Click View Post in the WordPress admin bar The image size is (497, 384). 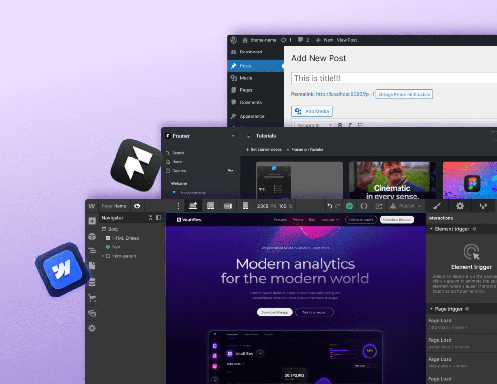[347, 40]
